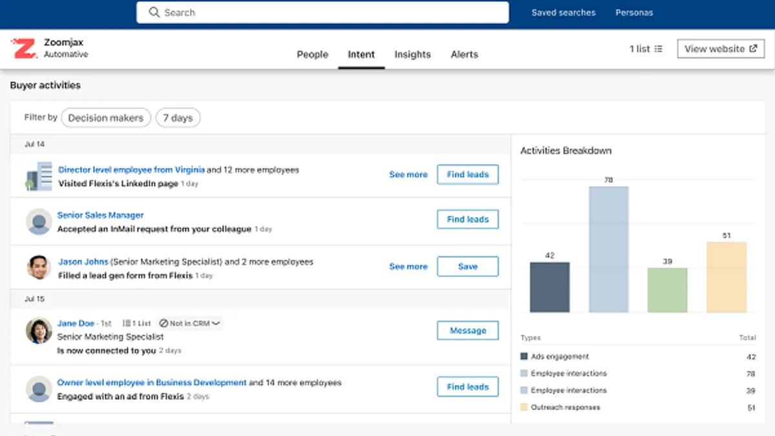Message Jane Doe
This screenshot has width=775, height=436.
(x=468, y=330)
